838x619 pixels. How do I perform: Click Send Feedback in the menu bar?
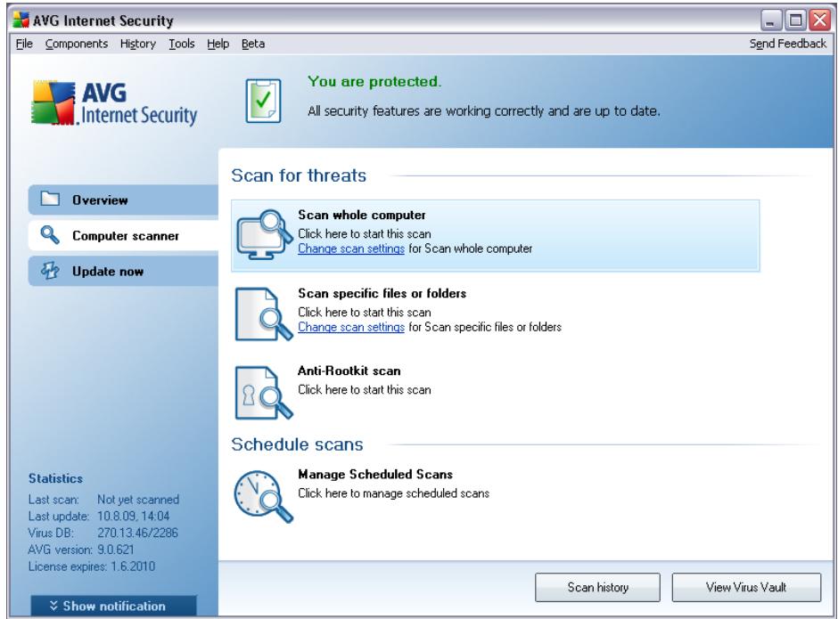(788, 44)
